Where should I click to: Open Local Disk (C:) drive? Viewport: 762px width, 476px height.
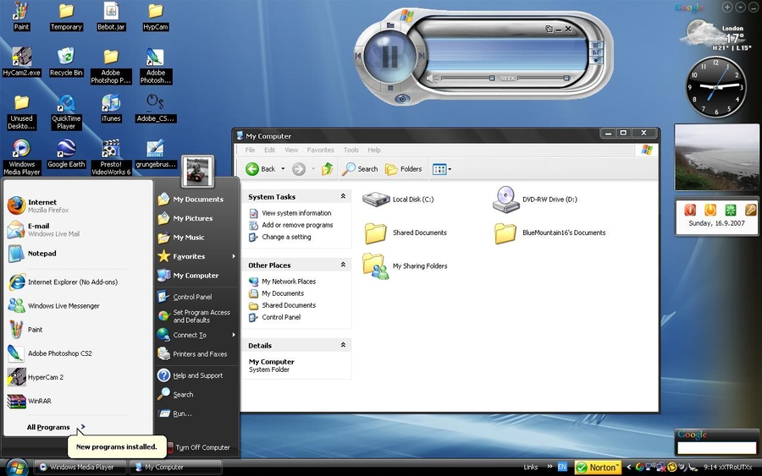(398, 199)
